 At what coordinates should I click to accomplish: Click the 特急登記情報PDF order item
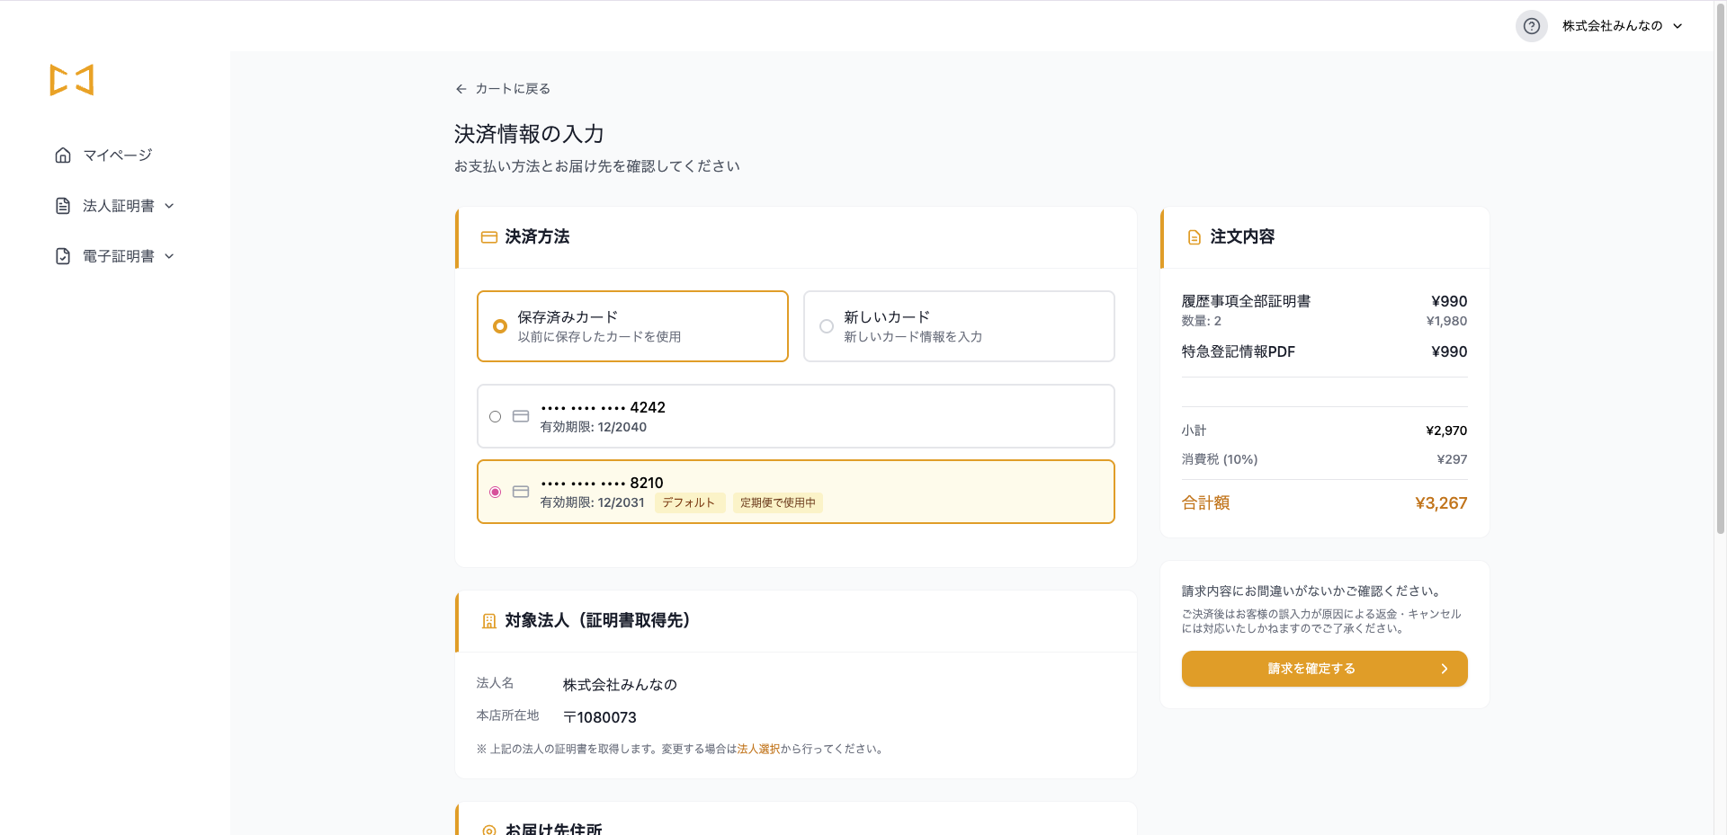coord(1239,351)
